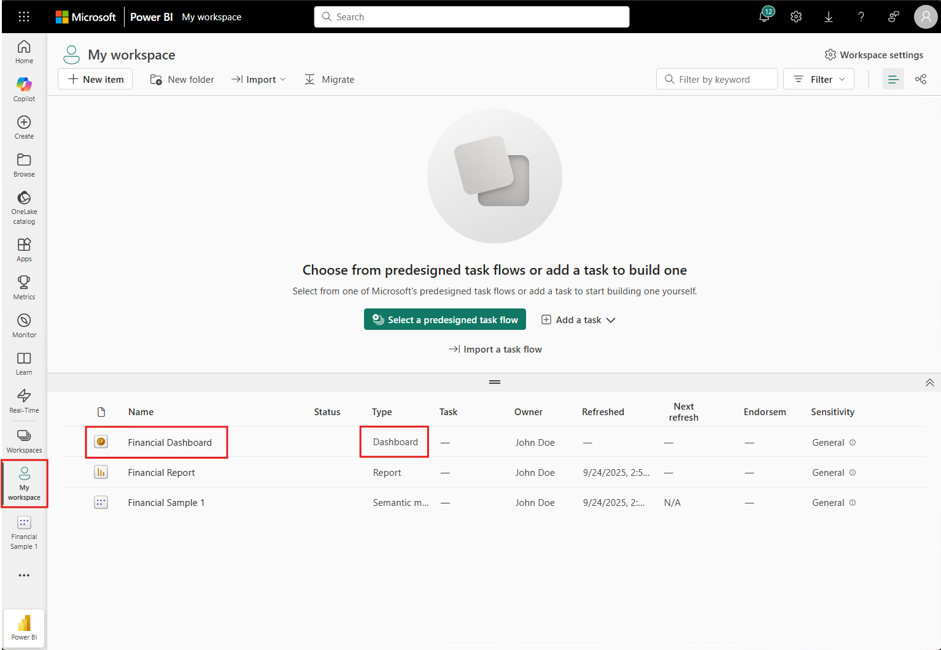Switch to lineage view
941x650 pixels.
click(921, 78)
